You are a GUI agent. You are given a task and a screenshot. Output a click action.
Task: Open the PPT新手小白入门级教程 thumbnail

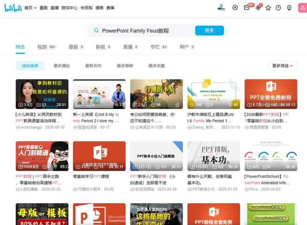point(156,156)
